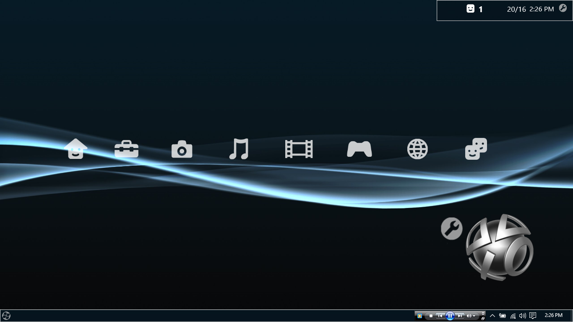Mute the media player speaker icon
The width and height of the screenshot is (573, 322).
click(469, 316)
